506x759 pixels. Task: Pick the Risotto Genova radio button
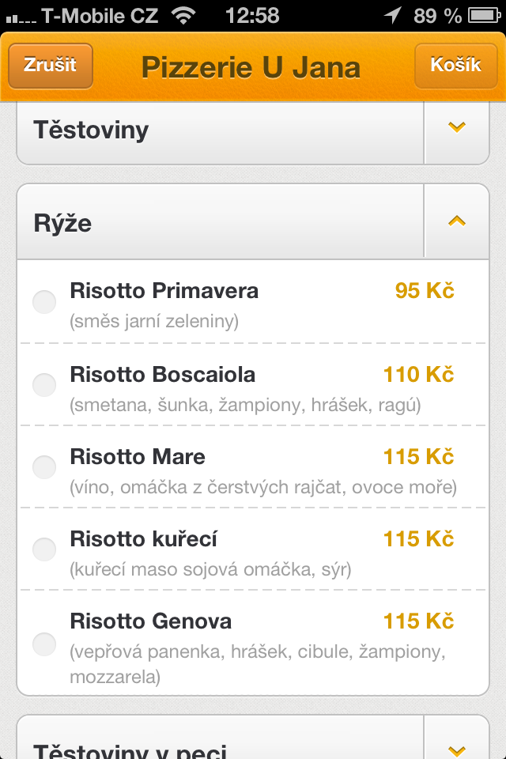[44, 644]
